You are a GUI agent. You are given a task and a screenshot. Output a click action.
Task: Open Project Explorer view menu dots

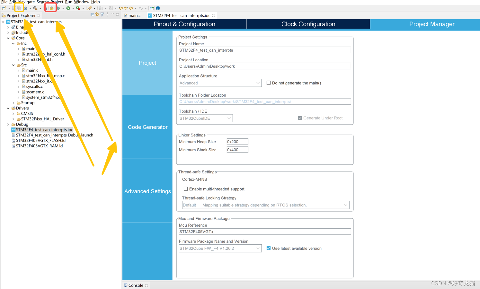pyautogui.click(x=107, y=14)
